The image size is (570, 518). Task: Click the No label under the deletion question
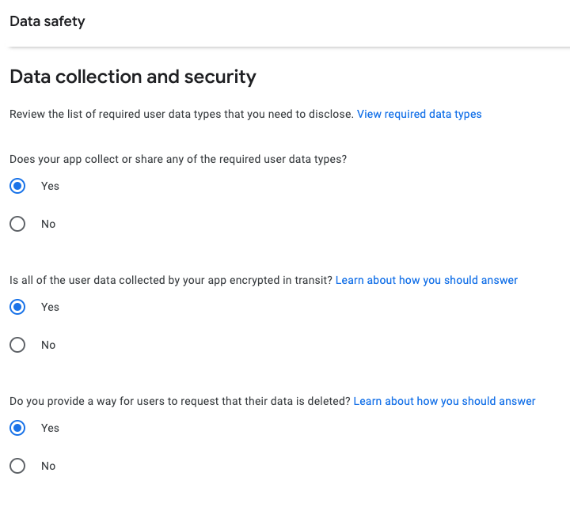click(48, 466)
